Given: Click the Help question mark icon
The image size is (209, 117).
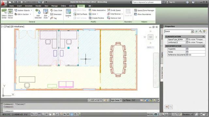Looking at the screenshot, I should point(193,2).
